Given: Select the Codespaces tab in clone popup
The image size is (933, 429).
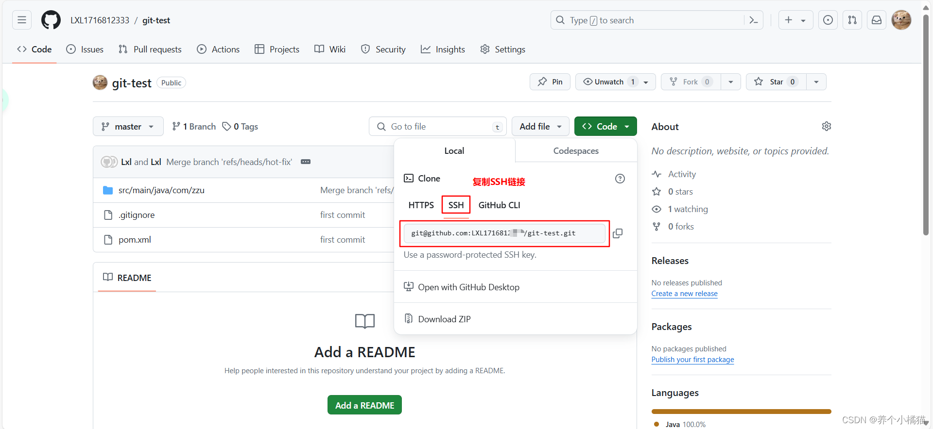Looking at the screenshot, I should click(576, 150).
